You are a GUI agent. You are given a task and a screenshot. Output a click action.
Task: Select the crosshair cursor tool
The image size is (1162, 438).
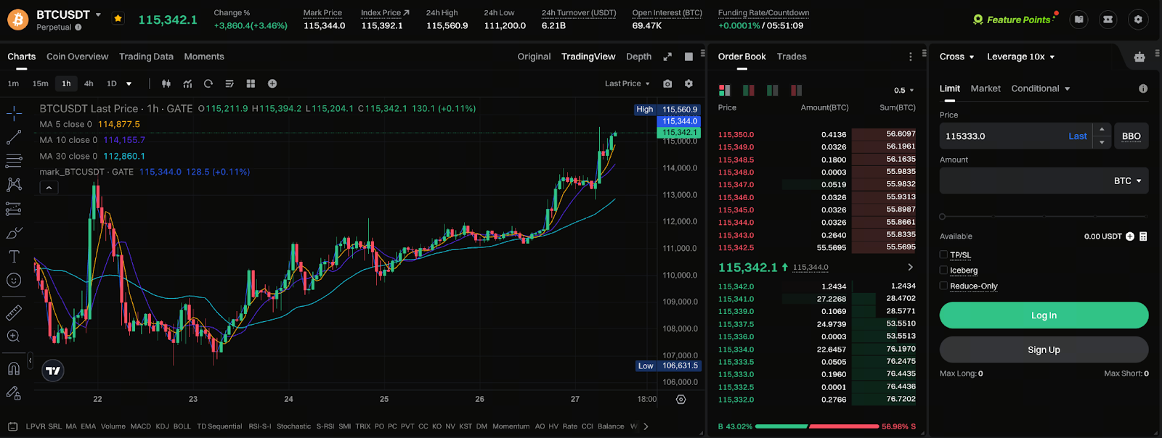(14, 113)
